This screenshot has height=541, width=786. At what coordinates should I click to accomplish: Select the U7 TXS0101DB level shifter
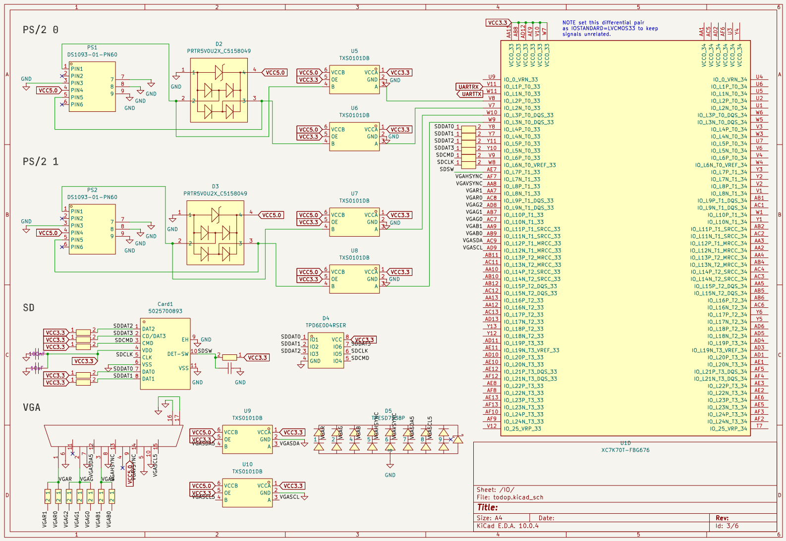(354, 222)
